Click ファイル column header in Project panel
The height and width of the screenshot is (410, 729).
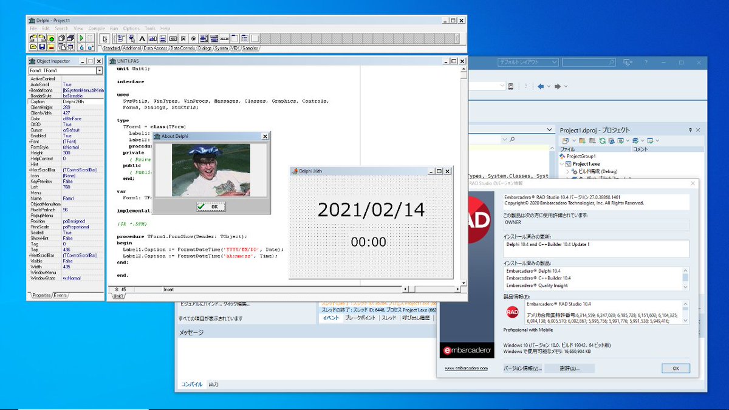pyautogui.click(x=595, y=149)
